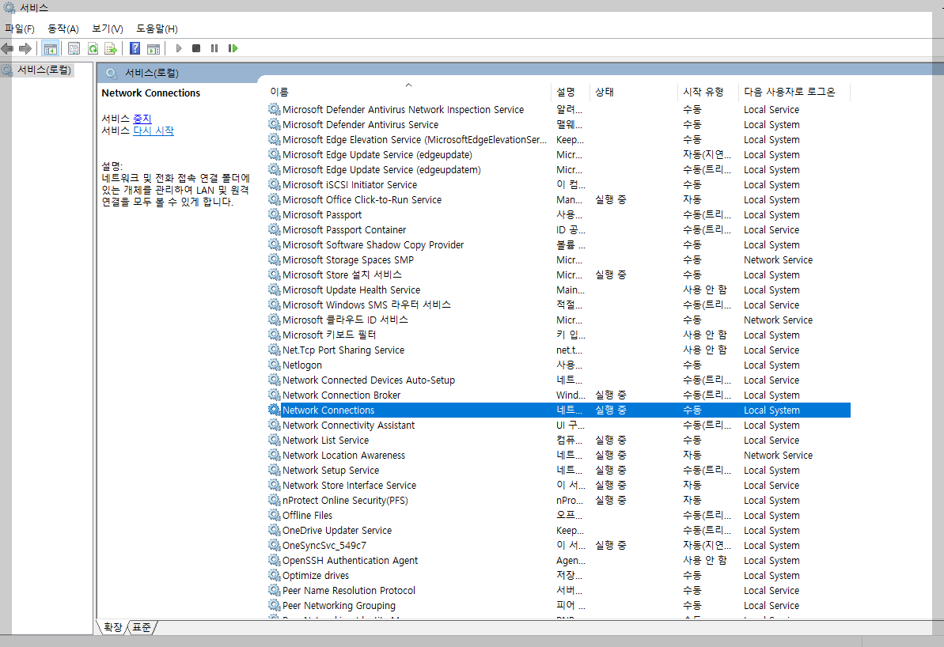Sort by the 이름 column header
This screenshot has width=944, height=647.
[x=408, y=92]
